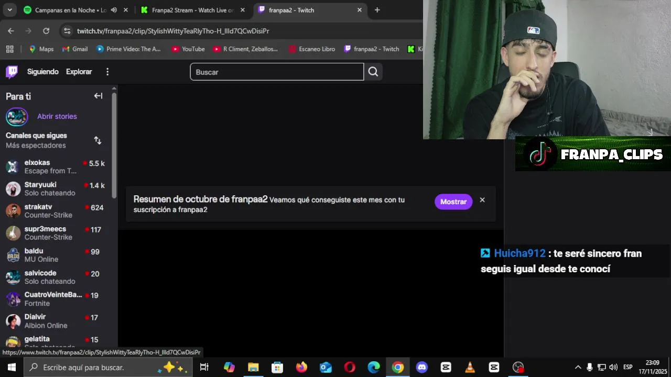The height and width of the screenshot is (377, 671).
Task: Open the Maps bookmark
Action: [41, 49]
